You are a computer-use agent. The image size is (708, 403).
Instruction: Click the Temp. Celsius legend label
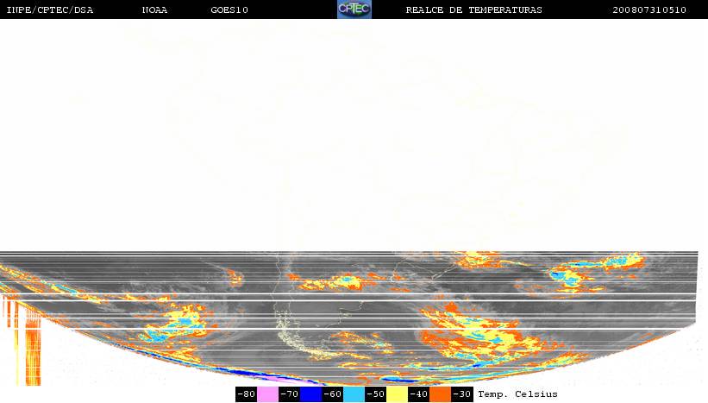518,394
